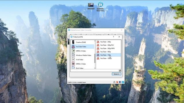The image size is (184, 103).
Task: Click the MPEG-2 Video format icon
Action: point(73,64)
